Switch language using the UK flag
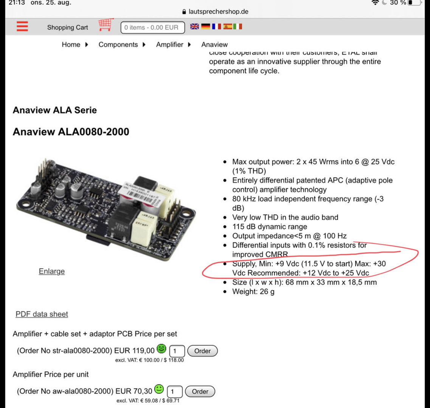This screenshot has height=408, width=430. (x=194, y=26)
